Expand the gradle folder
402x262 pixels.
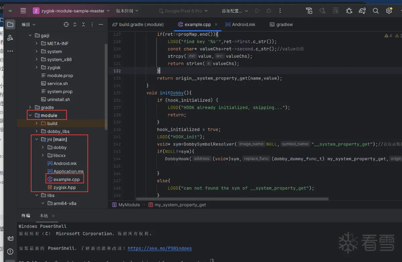tap(30, 107)
